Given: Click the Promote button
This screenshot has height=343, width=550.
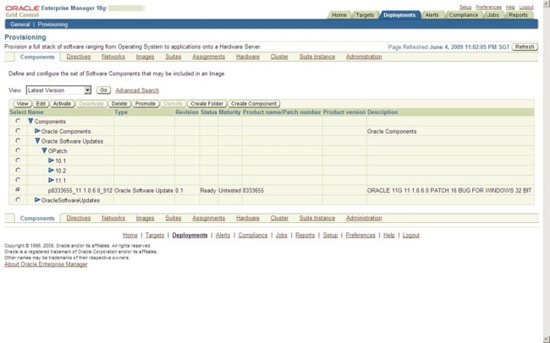Looking at the screenshot, I should pos(146,104).
